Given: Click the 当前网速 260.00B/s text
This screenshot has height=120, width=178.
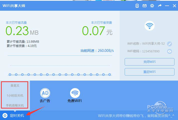Looking at the screenshot, I should click(x=97, y=51).
